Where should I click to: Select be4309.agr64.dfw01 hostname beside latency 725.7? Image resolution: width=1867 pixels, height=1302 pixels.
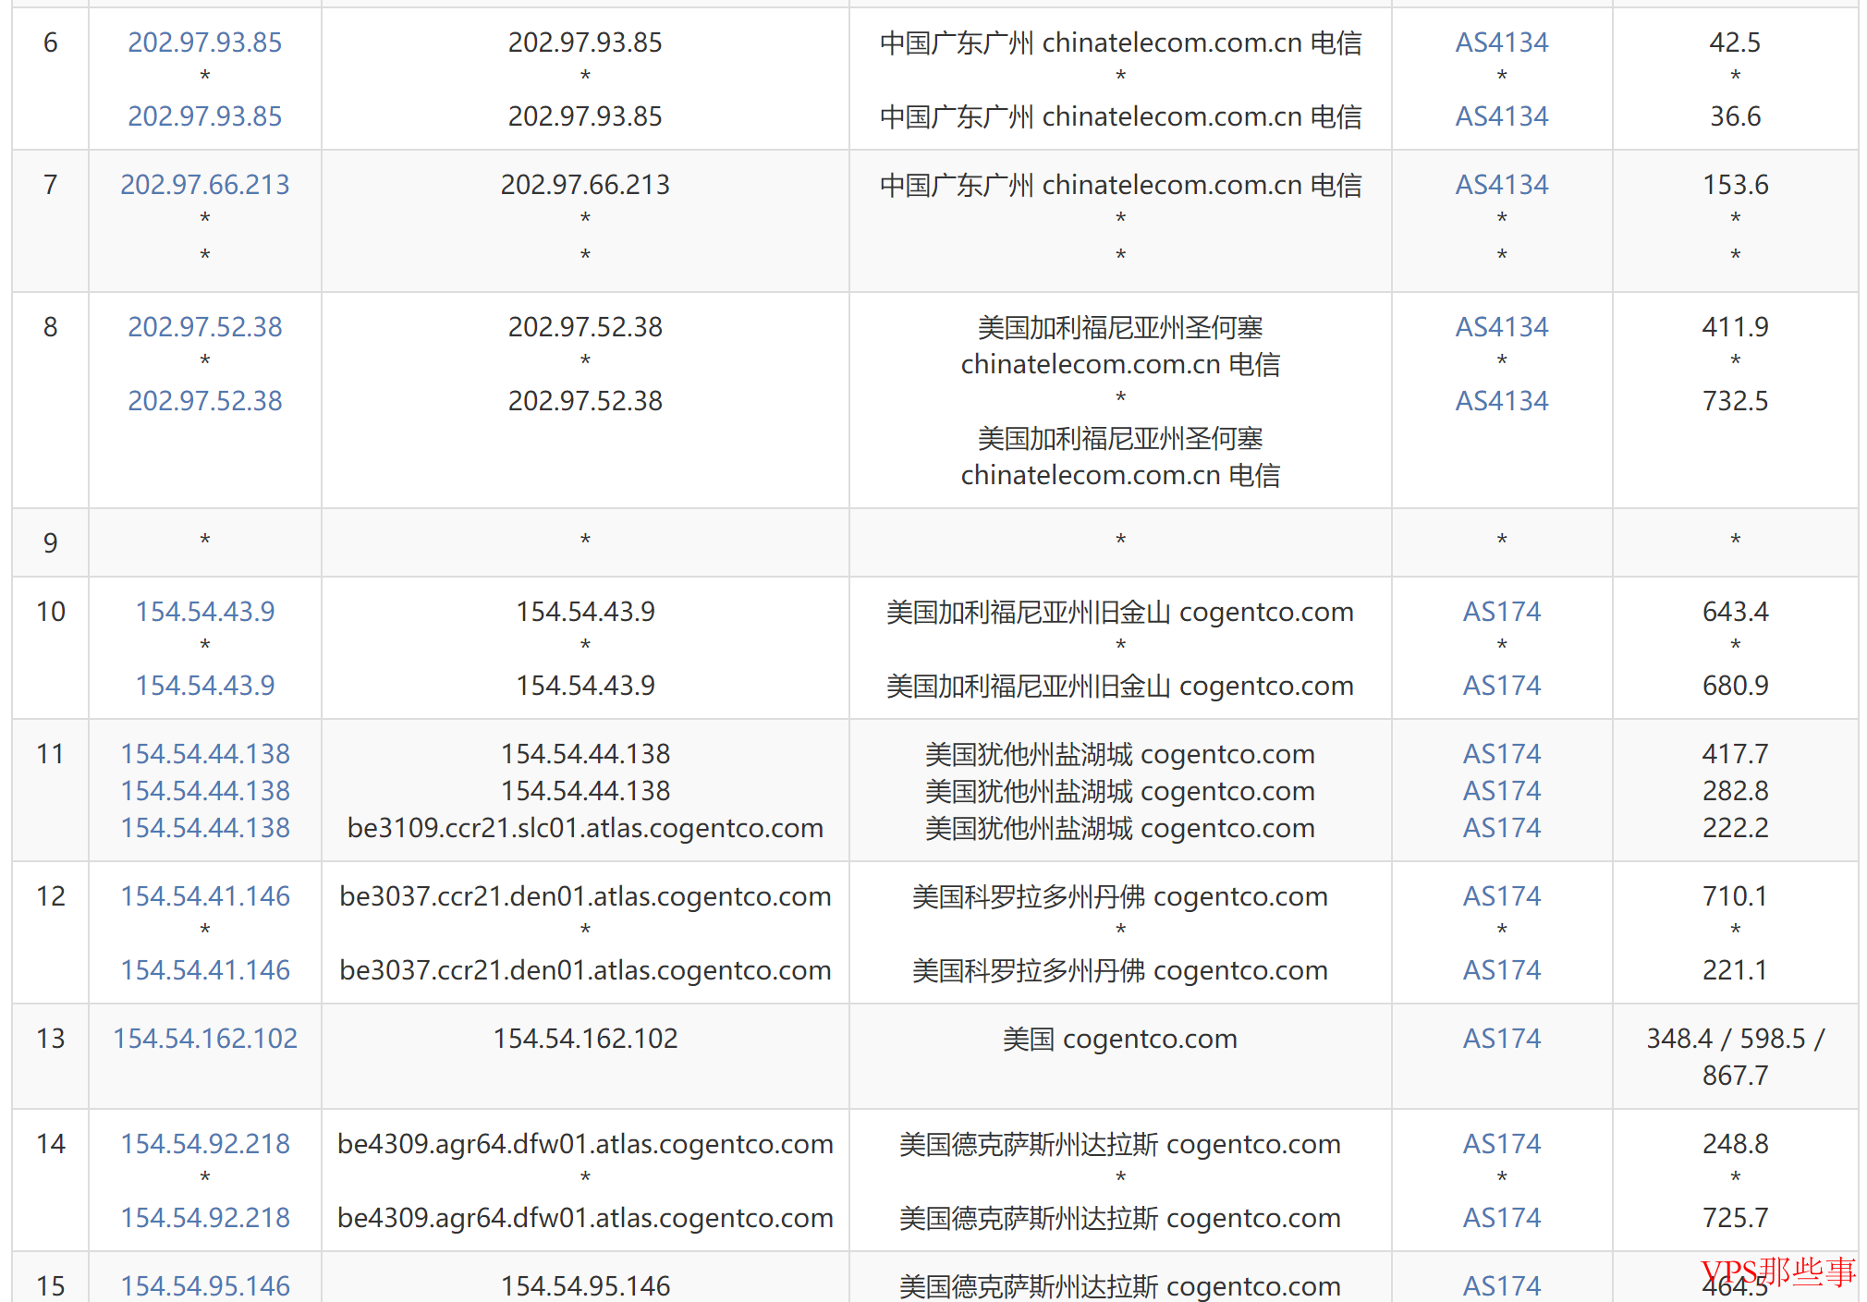585,1218
